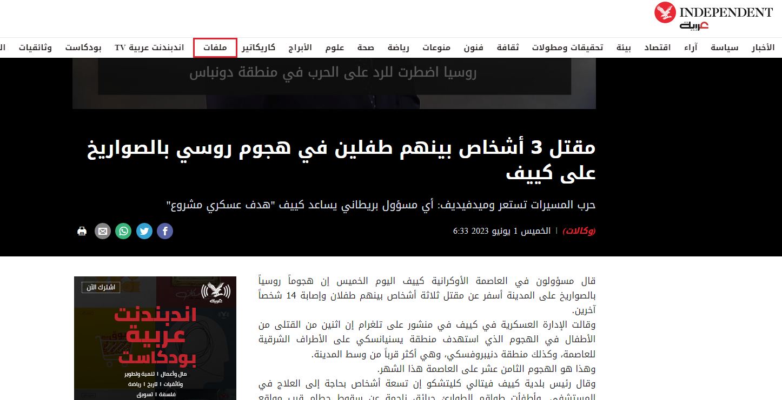
Task: Navigate to كاريكاتير section
Action: pos(259,48)
